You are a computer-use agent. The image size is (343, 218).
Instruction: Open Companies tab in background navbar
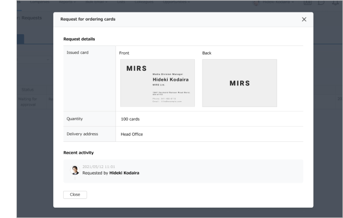[40, 2]
